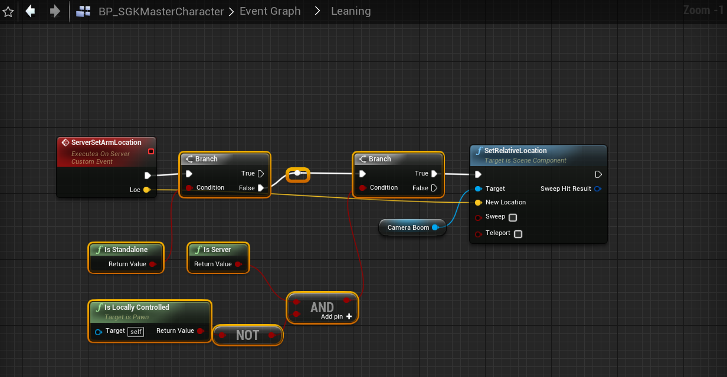Viewport: 727px width, 377px height.
Task: Click the ServerSetArmLocation event delegate pin
Action: [x=151, y=151]
